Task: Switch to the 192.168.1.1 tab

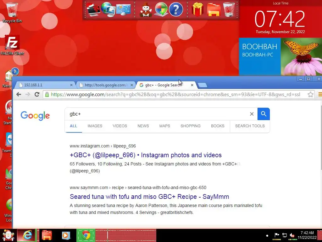Action: [44, 85]
